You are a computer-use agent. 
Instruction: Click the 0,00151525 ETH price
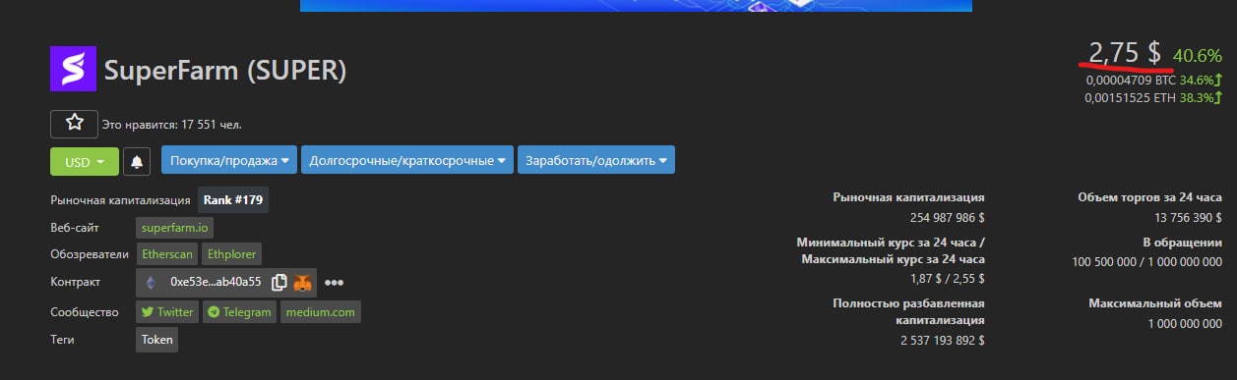1131,98
